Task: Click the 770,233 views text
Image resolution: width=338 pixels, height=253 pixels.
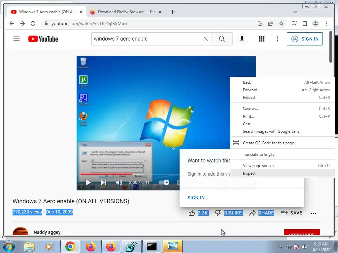Action: pyautogui.click(x=27, y=212)
